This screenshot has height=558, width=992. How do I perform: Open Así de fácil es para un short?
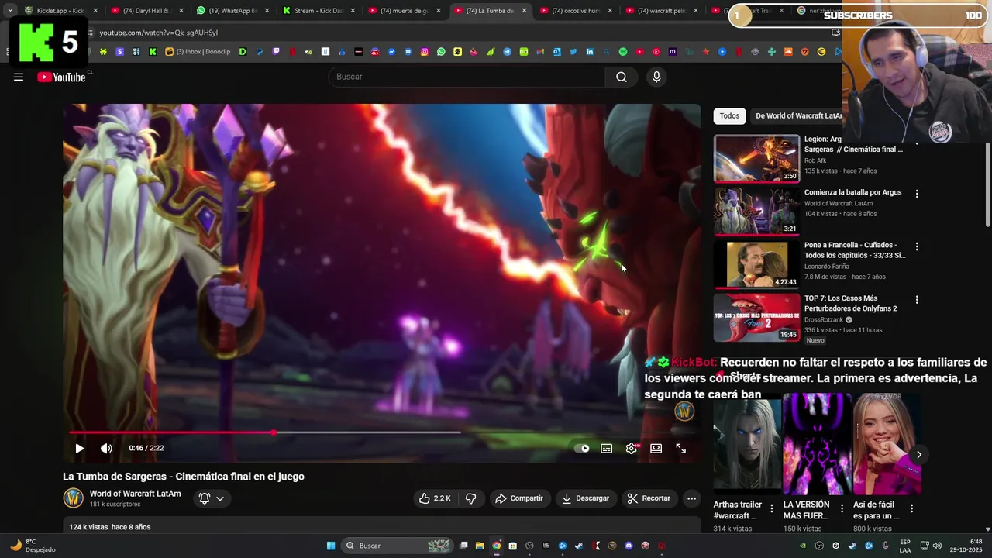coord(887,444)
